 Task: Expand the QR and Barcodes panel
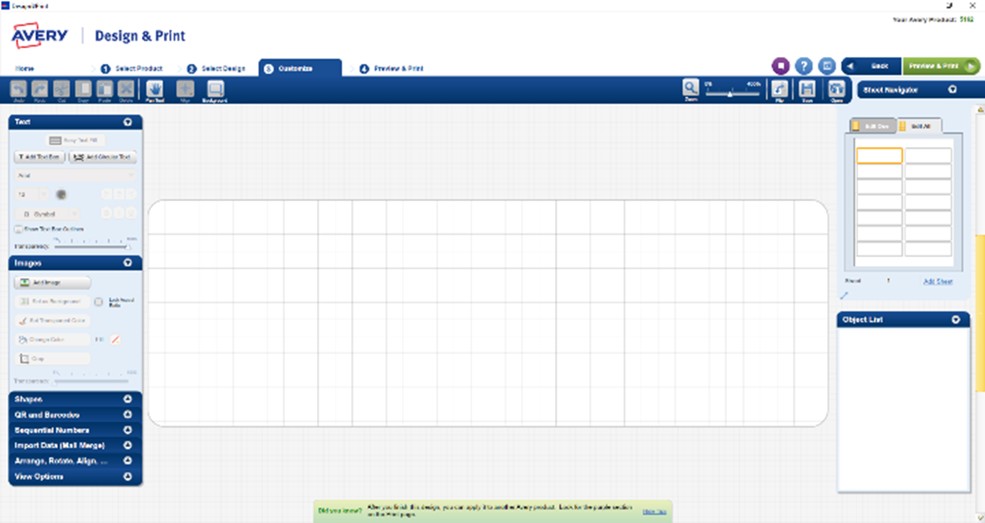click(x=127, y=415)
